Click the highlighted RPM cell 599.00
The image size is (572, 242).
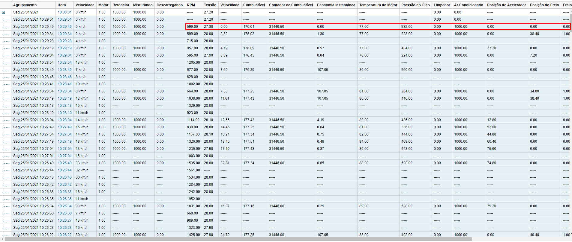click(x=193, y=27)
